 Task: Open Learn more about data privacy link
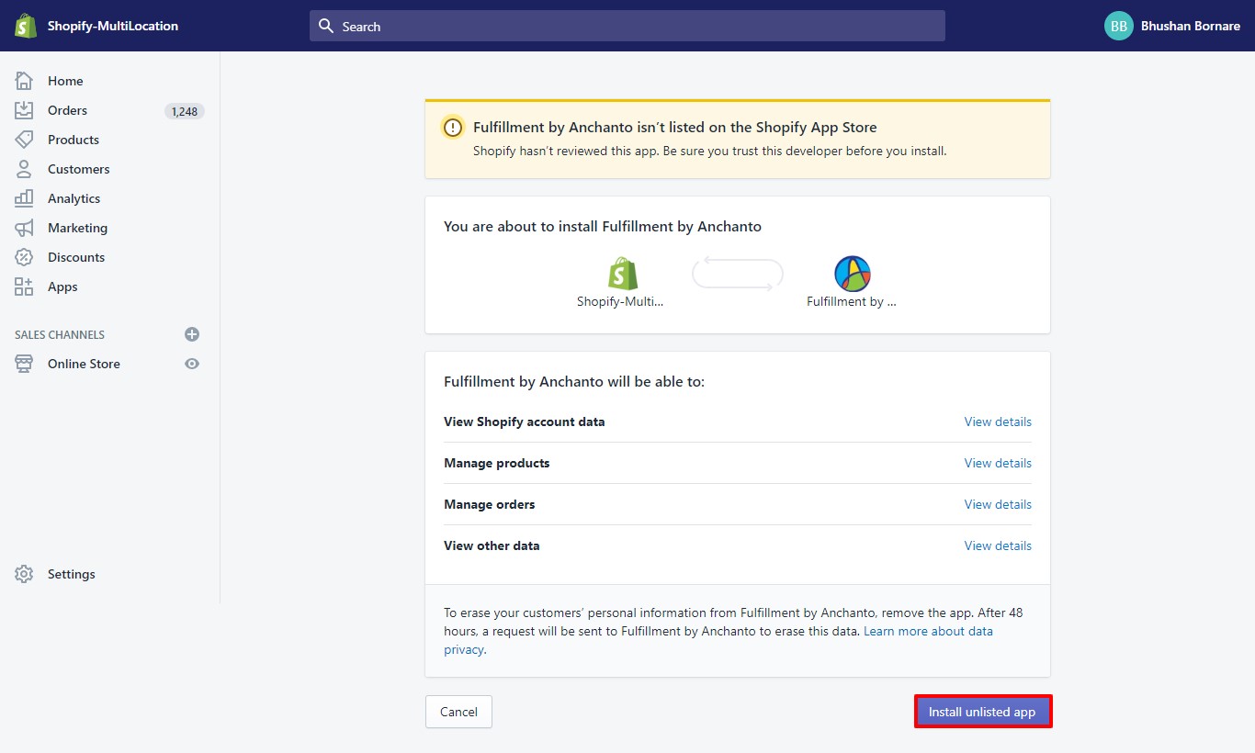tap(928, 631)
